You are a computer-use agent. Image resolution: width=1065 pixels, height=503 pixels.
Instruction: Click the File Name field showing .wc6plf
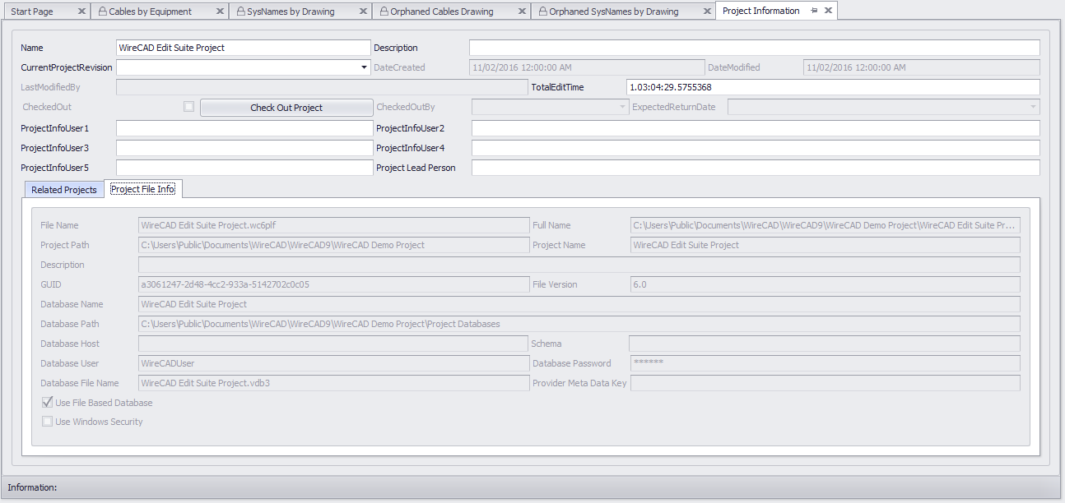tap(333, 225)
